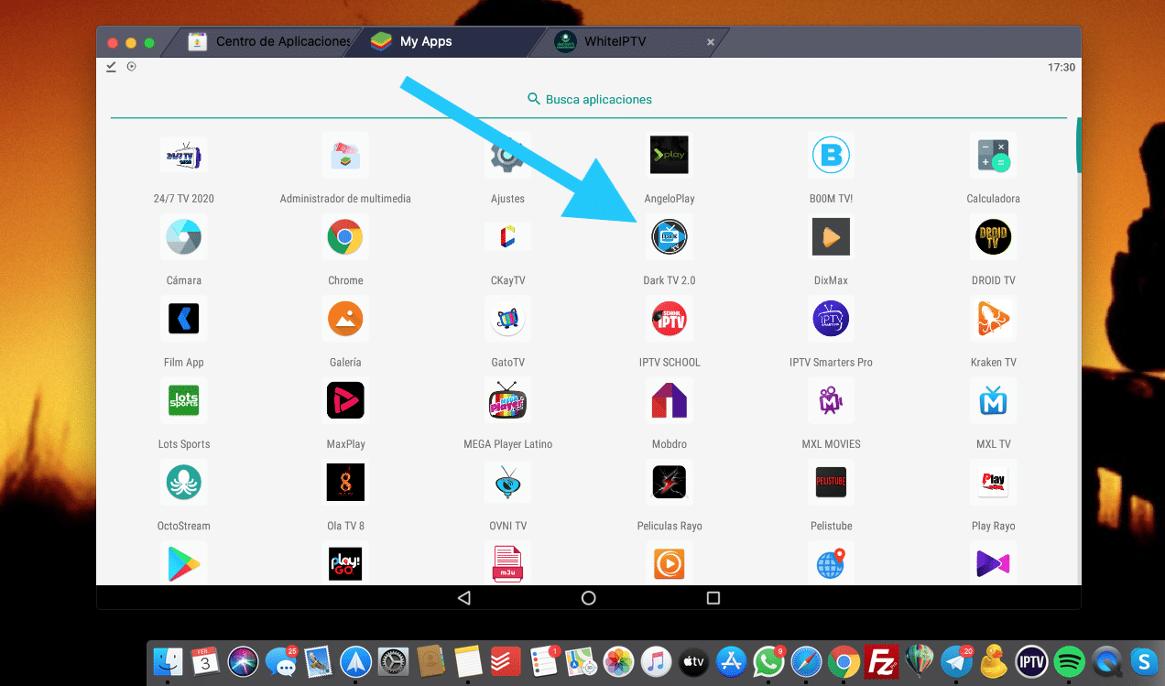This screenshot has width=1165, height=686.
Task: Launch the Pelistube app
Action: click(831, 483)
